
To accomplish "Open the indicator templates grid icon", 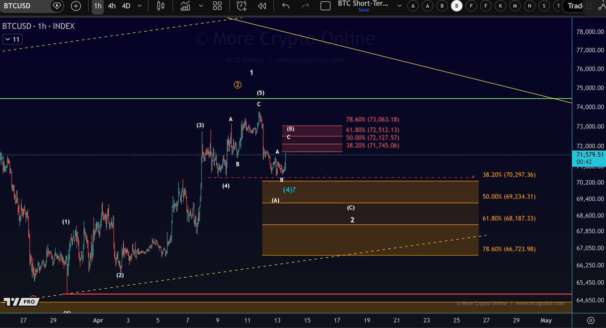I will point(217,6).
